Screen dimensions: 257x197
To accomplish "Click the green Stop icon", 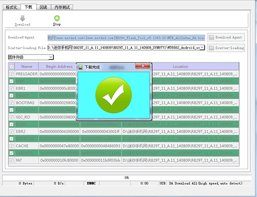I will tap(57, 18).
